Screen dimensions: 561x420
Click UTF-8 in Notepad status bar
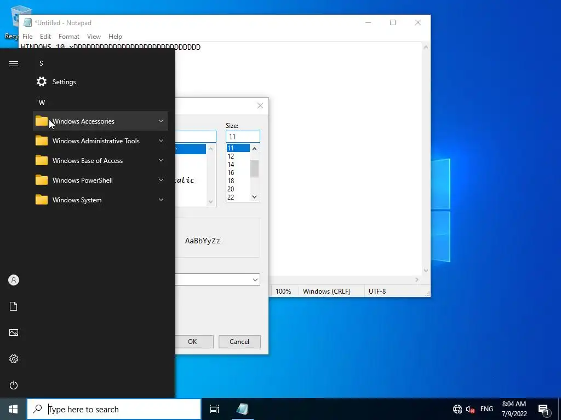377,291
